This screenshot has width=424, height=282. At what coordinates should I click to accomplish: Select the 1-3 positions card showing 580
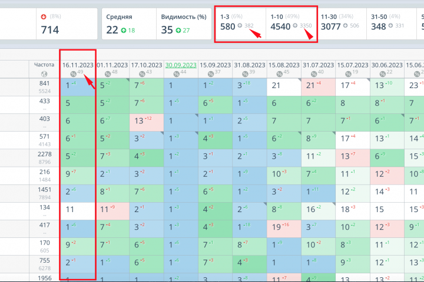coord(241,23)
